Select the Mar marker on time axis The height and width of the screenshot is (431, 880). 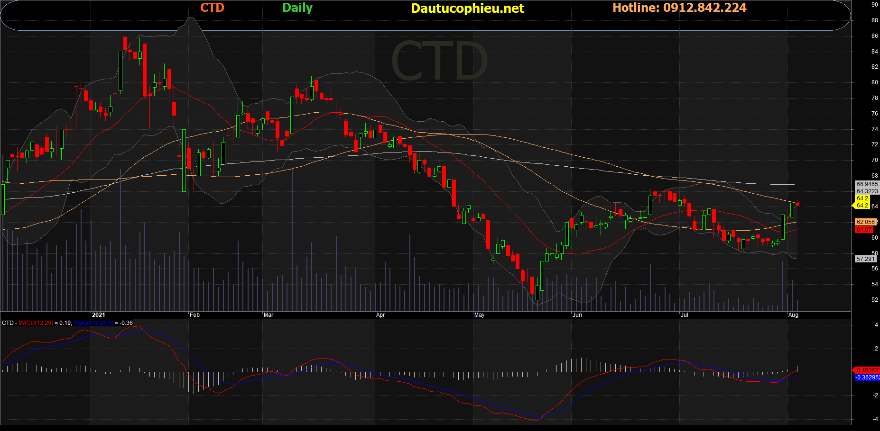[269, 315]
